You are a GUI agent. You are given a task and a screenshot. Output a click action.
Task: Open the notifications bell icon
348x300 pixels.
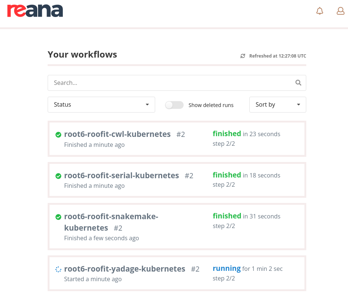tap(320, 11)
